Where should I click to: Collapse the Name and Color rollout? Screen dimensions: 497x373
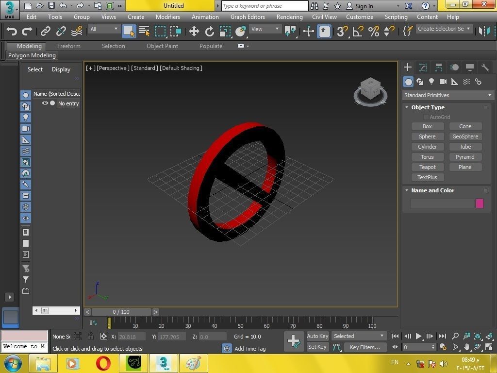(x=407, y=190)
